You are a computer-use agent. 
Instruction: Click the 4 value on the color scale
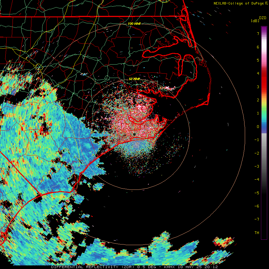pyautogui.click(x=258, y=74)
